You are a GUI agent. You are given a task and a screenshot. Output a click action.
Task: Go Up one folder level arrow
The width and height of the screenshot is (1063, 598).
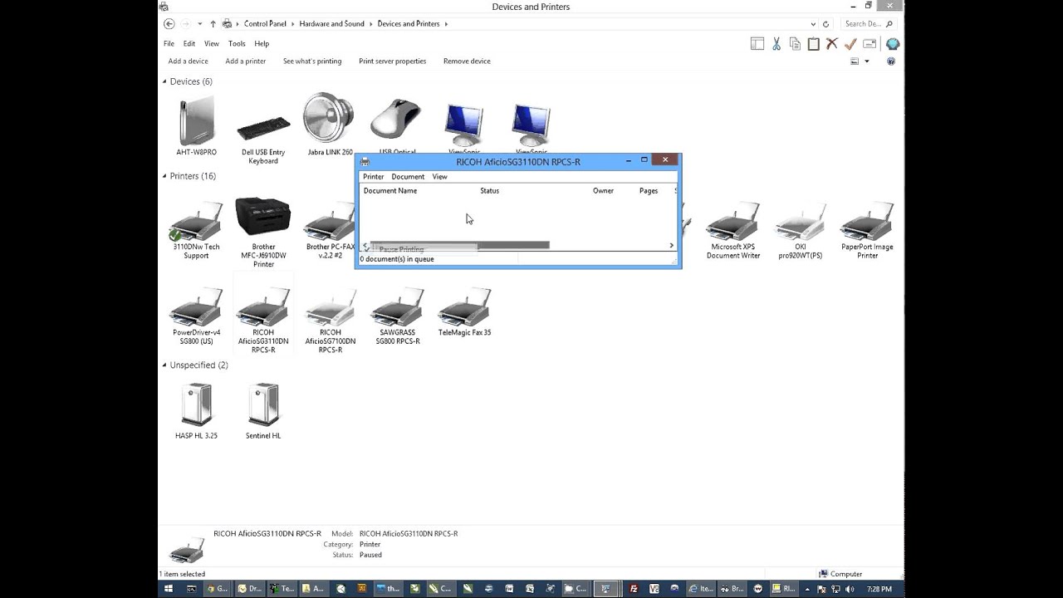click(213, 24)
